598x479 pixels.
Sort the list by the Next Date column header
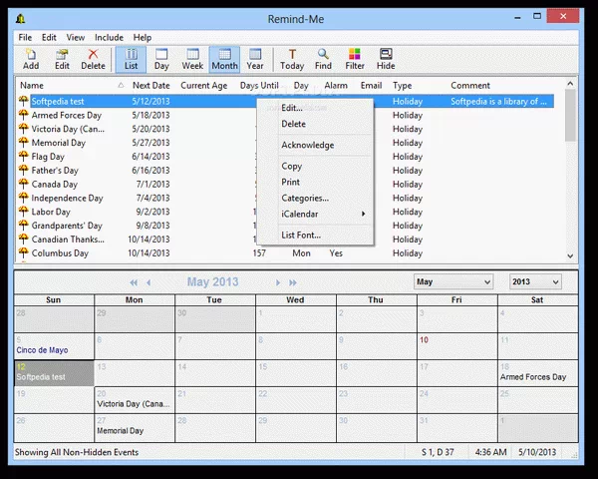coord(150,86)
